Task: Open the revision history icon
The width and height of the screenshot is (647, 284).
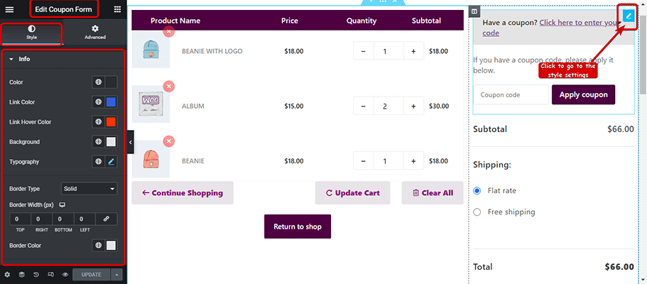Action: [x=36, y=275]
